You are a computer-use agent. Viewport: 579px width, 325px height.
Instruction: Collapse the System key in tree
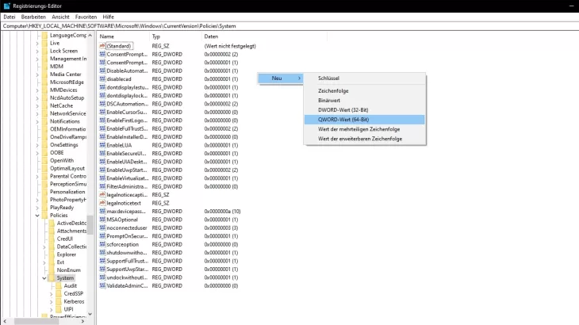coord(44,278)
